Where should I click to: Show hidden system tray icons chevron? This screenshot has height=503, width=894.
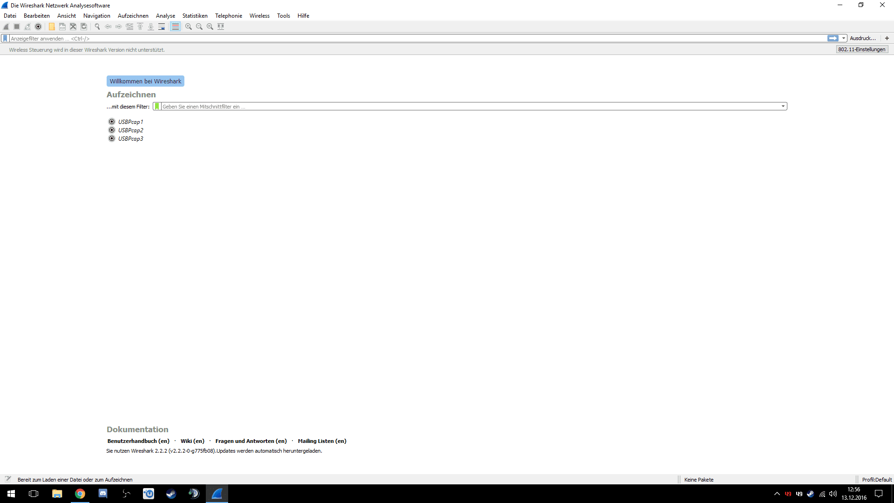(777, 494)
